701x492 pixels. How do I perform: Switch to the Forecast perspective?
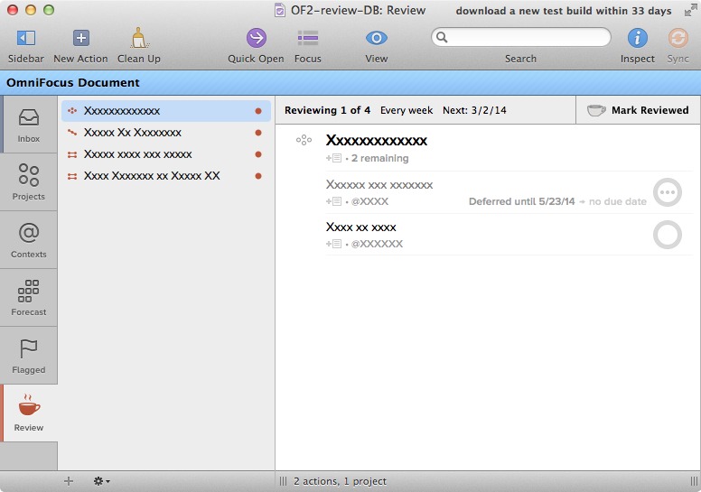[x=29, y=298]
